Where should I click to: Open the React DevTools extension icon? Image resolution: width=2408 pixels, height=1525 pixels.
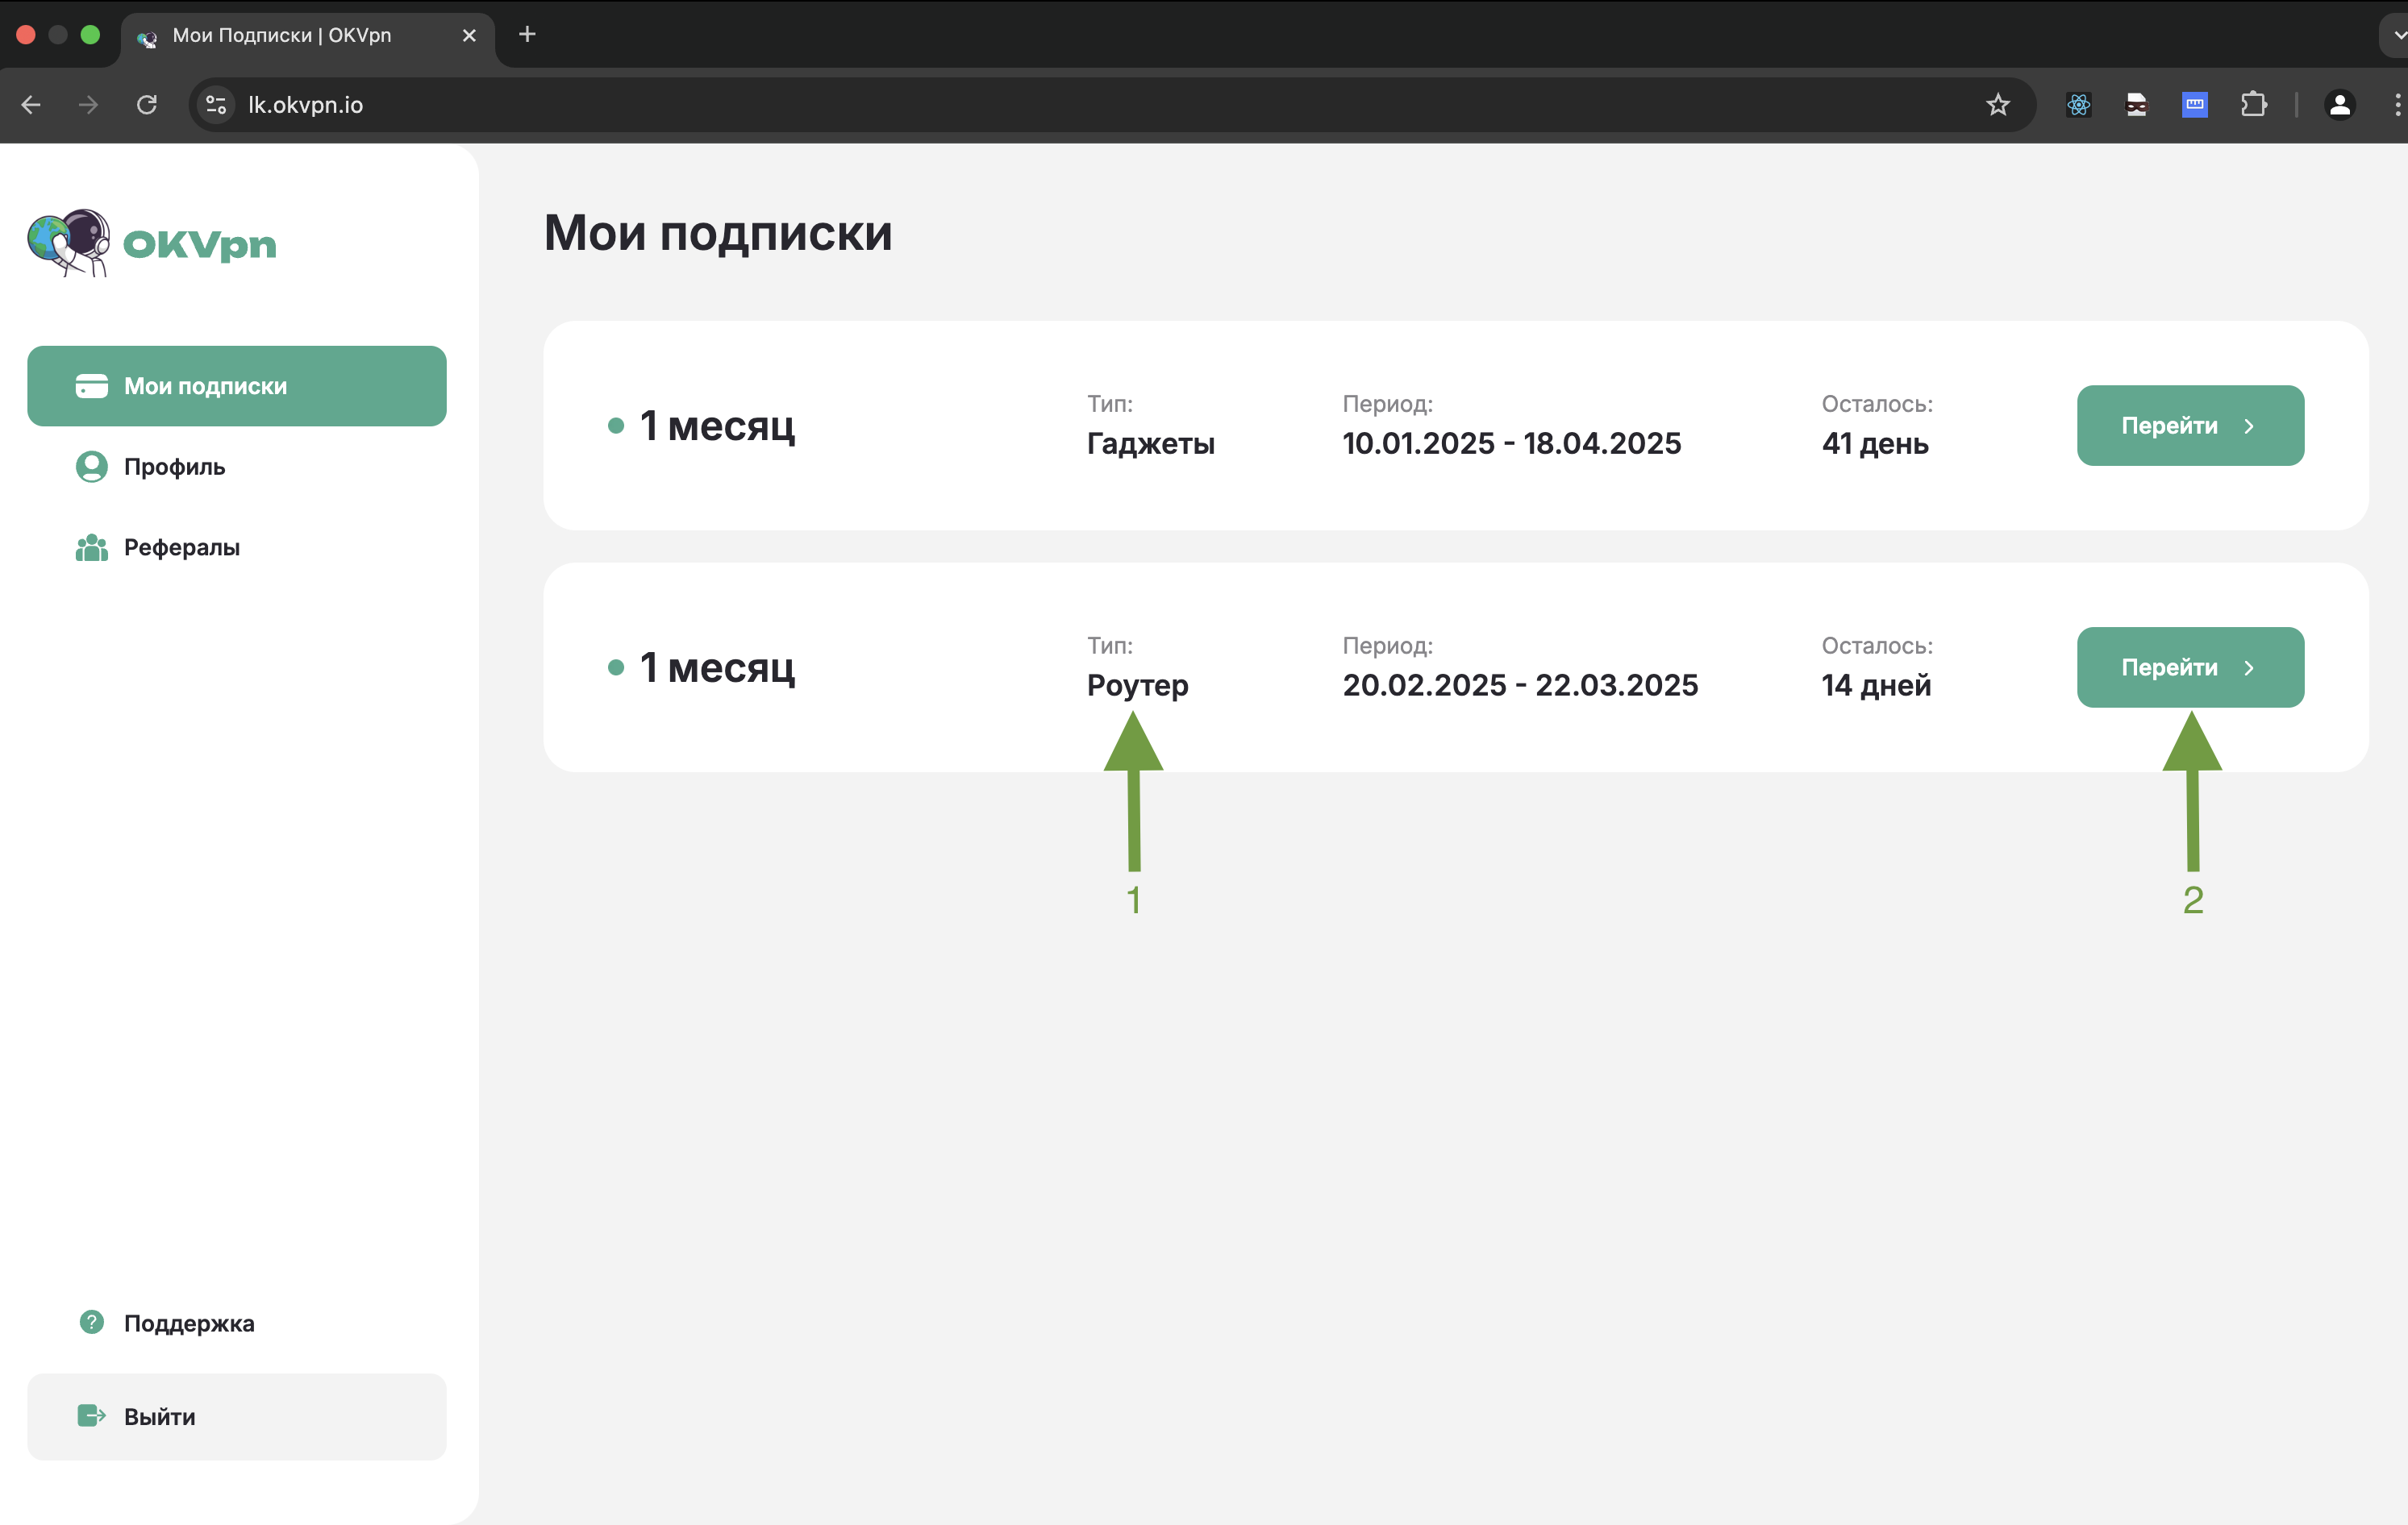click(2078, 105)
